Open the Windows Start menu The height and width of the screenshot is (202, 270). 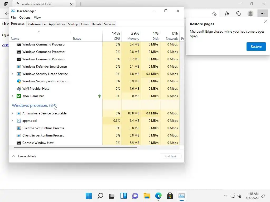pos(89,196)
